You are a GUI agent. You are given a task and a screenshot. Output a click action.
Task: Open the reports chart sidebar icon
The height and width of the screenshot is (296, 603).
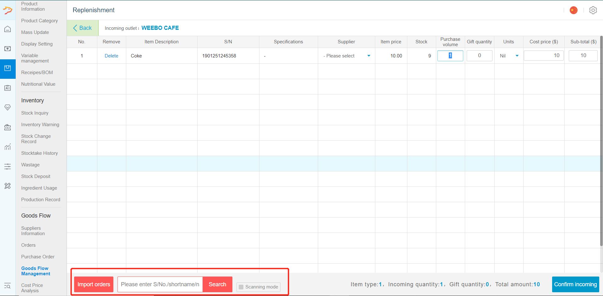pyautogui.click(x=8, y=147)
